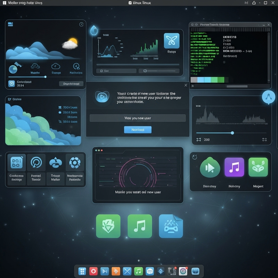Select the green shield app icon on the desktop
The height and width of the screenshot is (278, 278).
[x=108, y=226]
